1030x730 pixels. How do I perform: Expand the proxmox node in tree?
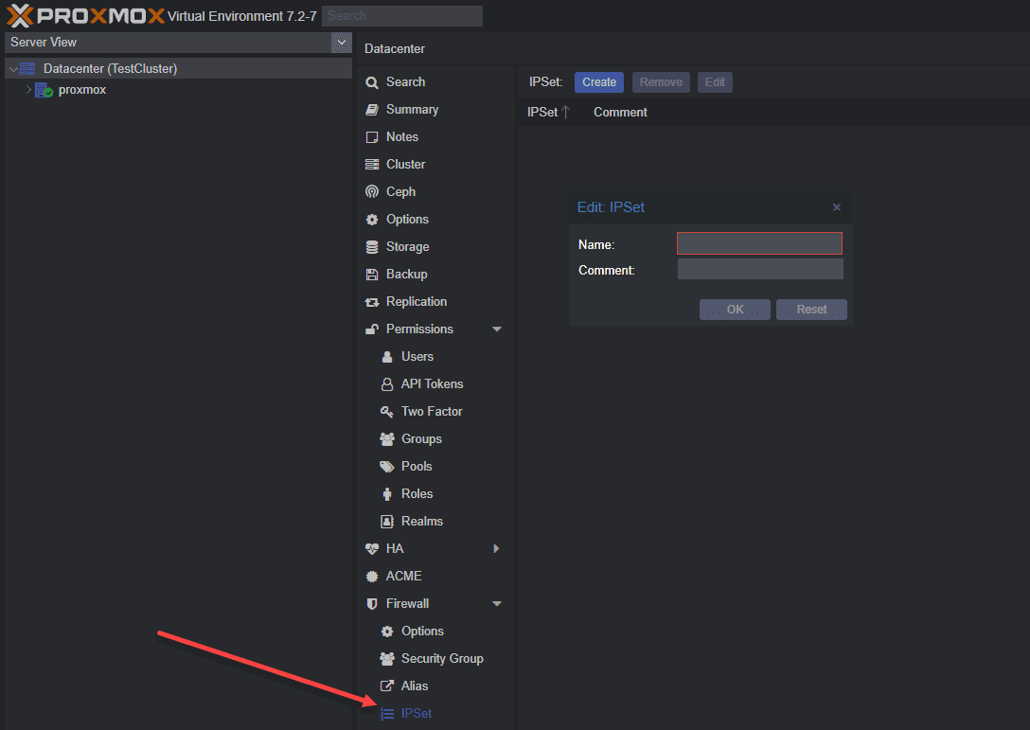[x=28, y=89]
